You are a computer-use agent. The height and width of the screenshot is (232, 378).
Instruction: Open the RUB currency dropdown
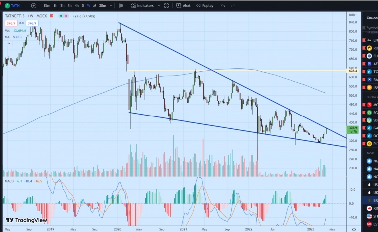tap(353, 15)
